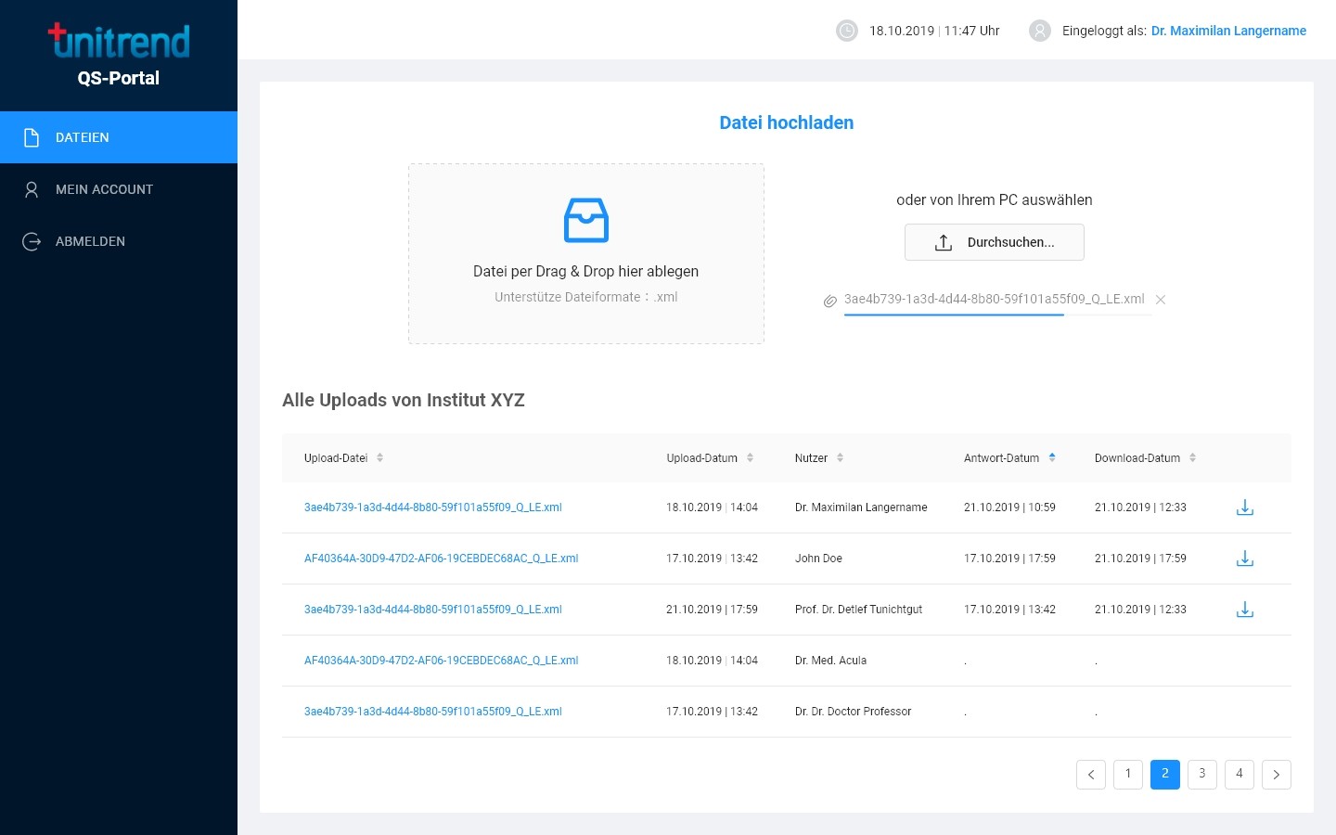This screenshot has width=1336, height=835.
Task: Download the first row's uploaded file
Action: coord(1245,507)
